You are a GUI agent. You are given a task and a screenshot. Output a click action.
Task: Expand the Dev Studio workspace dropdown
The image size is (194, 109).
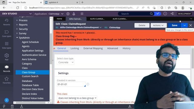tap(30, 14)
